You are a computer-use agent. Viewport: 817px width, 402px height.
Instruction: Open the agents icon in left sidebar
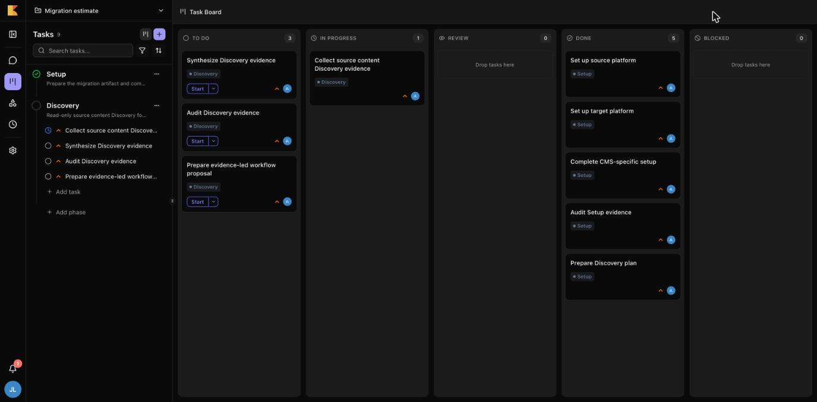click(x=12, y=103)
